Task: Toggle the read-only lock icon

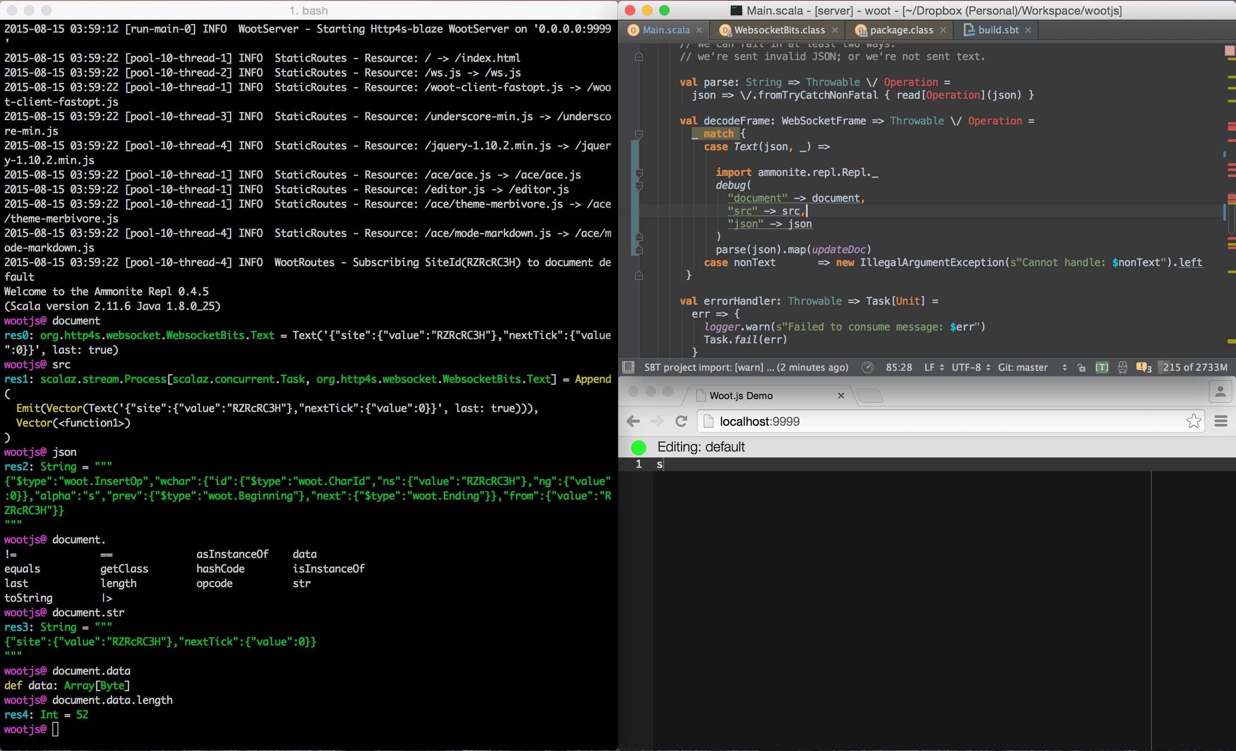Action: (1081, 368)
